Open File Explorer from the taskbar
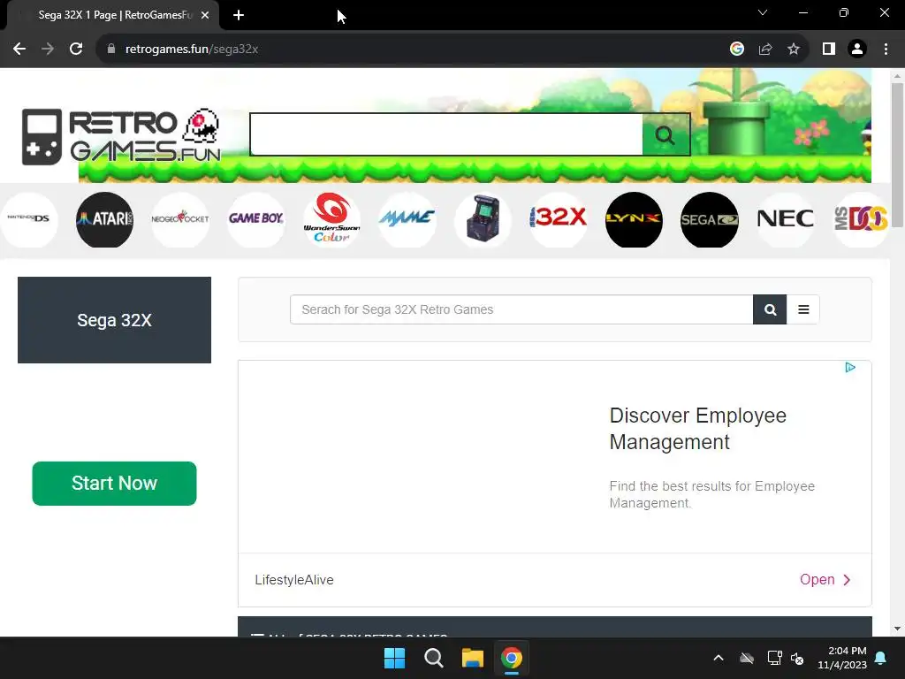This screenshot has width=905, height=679. tap(472, 658)
